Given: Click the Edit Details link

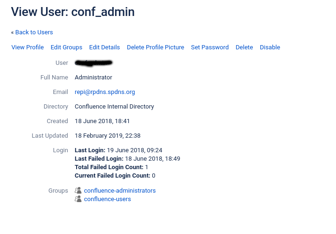Looking at the screenshot, I should coord(105,47).
